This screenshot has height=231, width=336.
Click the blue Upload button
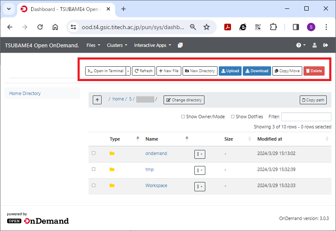point(230,71)
